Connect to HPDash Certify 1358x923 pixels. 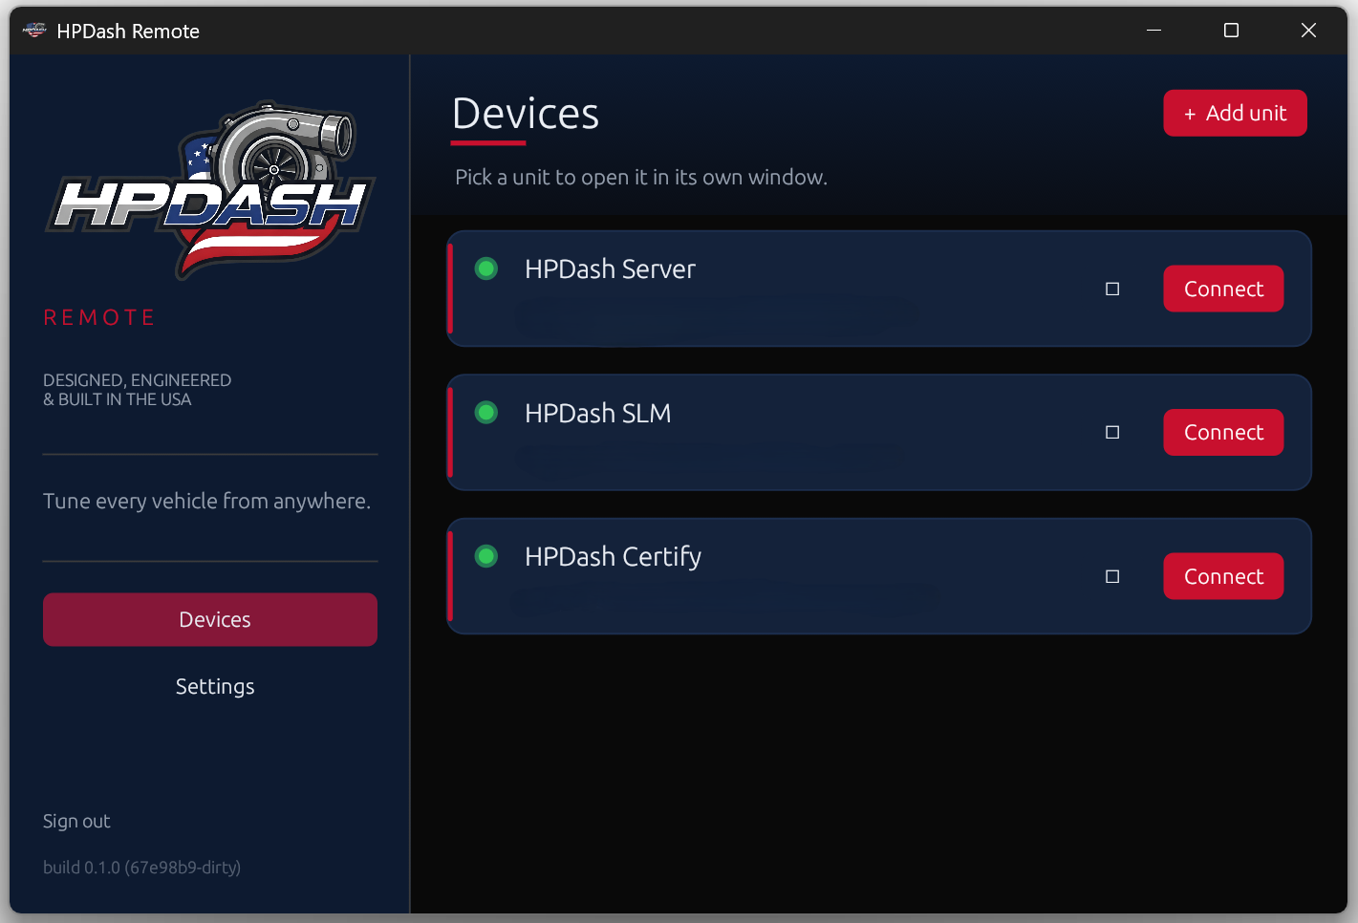[1223, 576]
